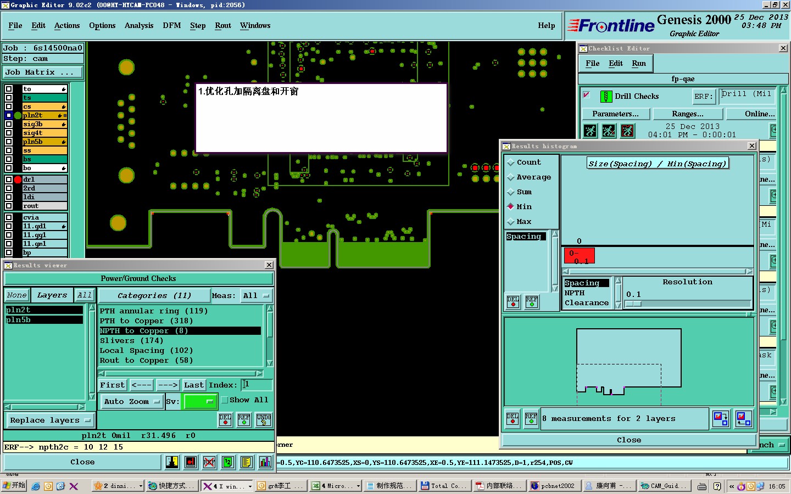Click the first running-man run icon in Checklist
This screenshot has width=791, height=494.
(x=590, y=131)
